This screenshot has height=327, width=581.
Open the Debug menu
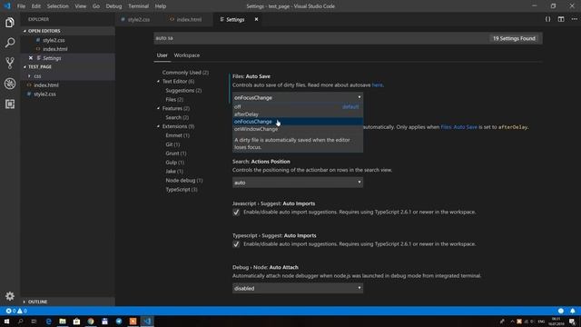pos(113,6)
